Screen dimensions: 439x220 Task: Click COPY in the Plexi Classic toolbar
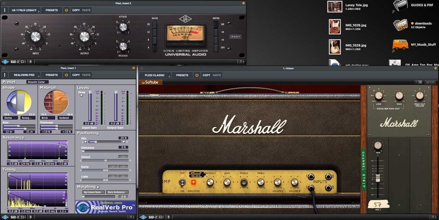click(x=206, y=75)
